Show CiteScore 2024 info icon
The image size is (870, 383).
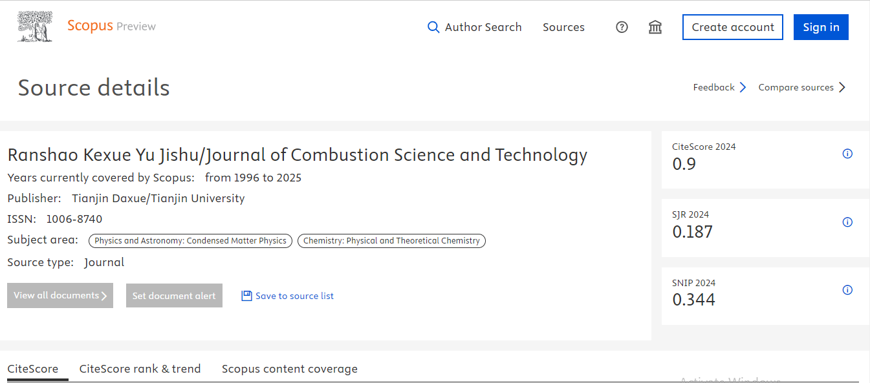point(847,154)
